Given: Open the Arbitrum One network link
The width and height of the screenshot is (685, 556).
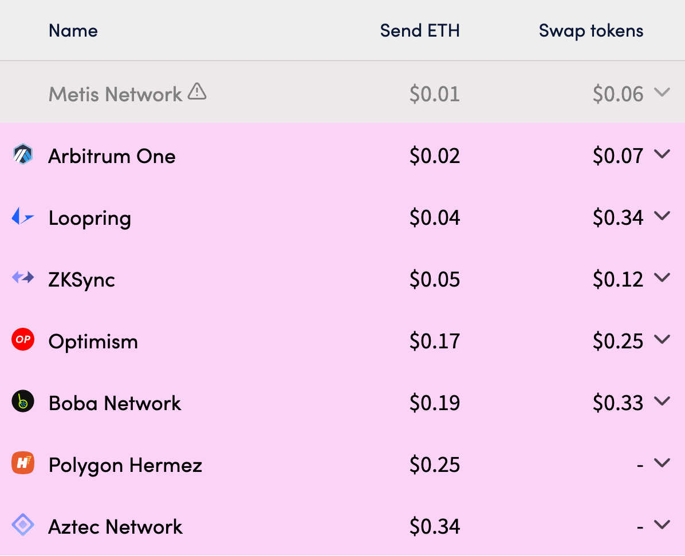Looking at the screenshot, I should 112,156.
